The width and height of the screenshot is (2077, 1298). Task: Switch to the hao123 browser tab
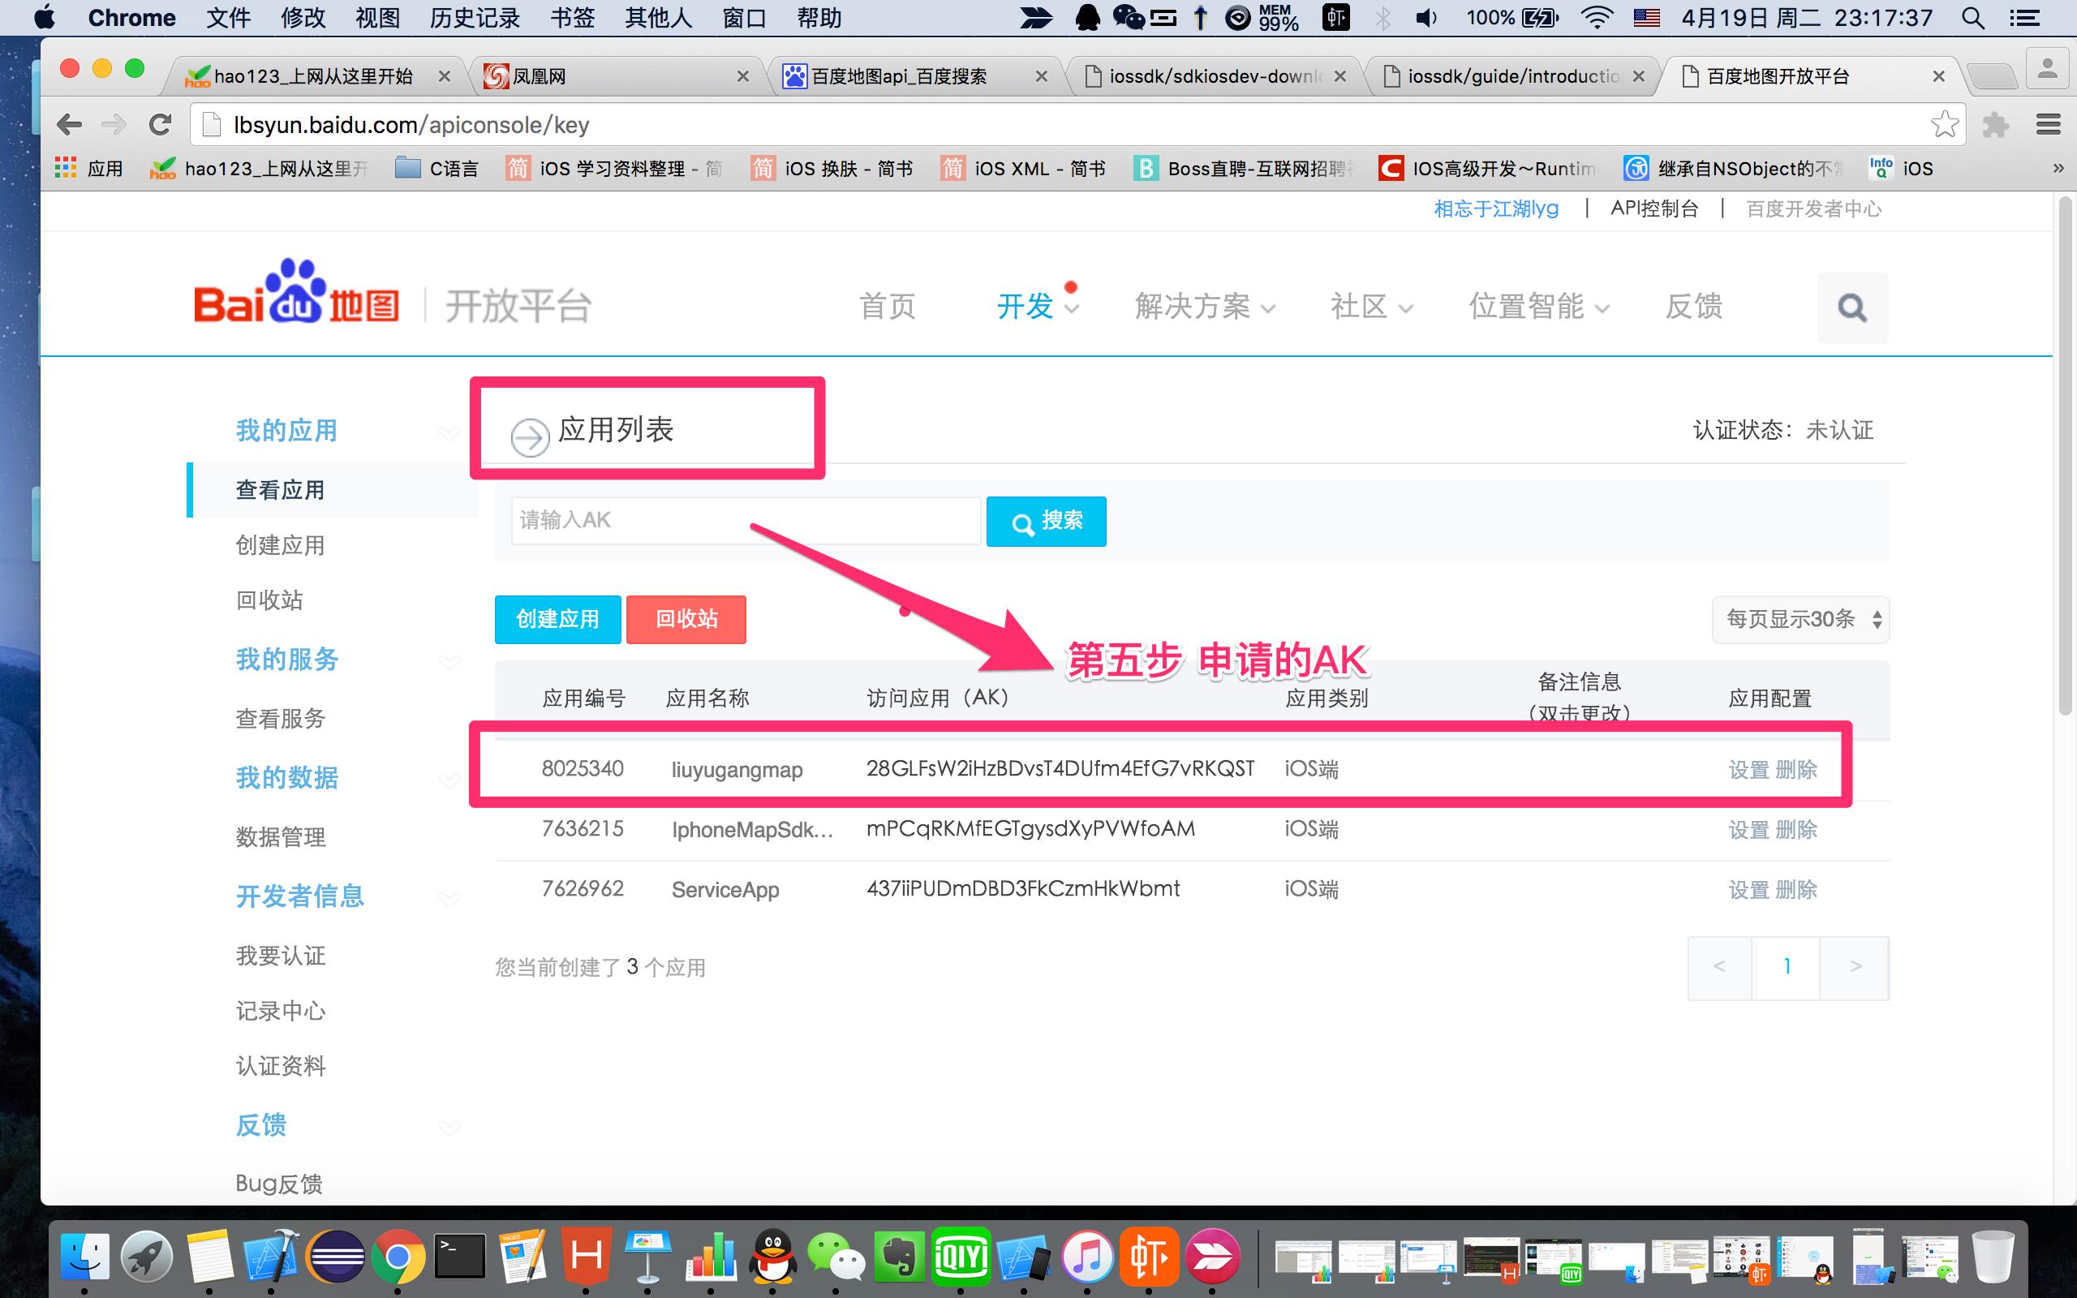click(315, 76)
